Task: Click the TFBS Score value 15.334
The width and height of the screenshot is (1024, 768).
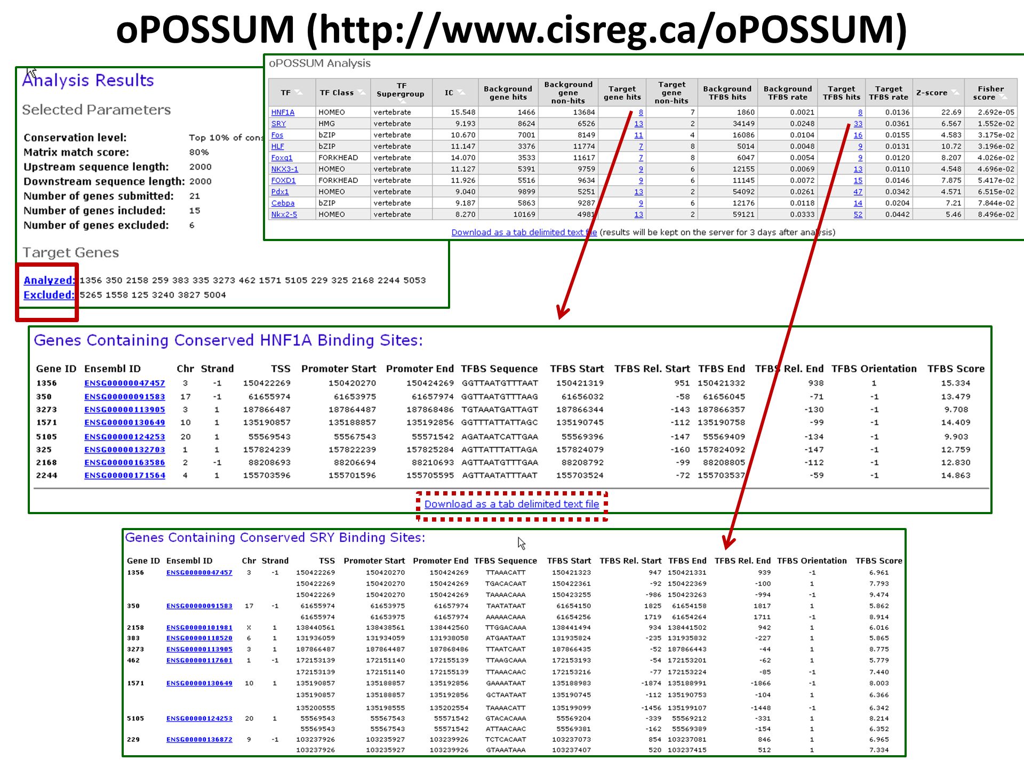Action: pos(955,383)
